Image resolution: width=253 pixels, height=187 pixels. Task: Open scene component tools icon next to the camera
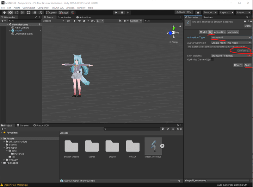coord(120,21)
